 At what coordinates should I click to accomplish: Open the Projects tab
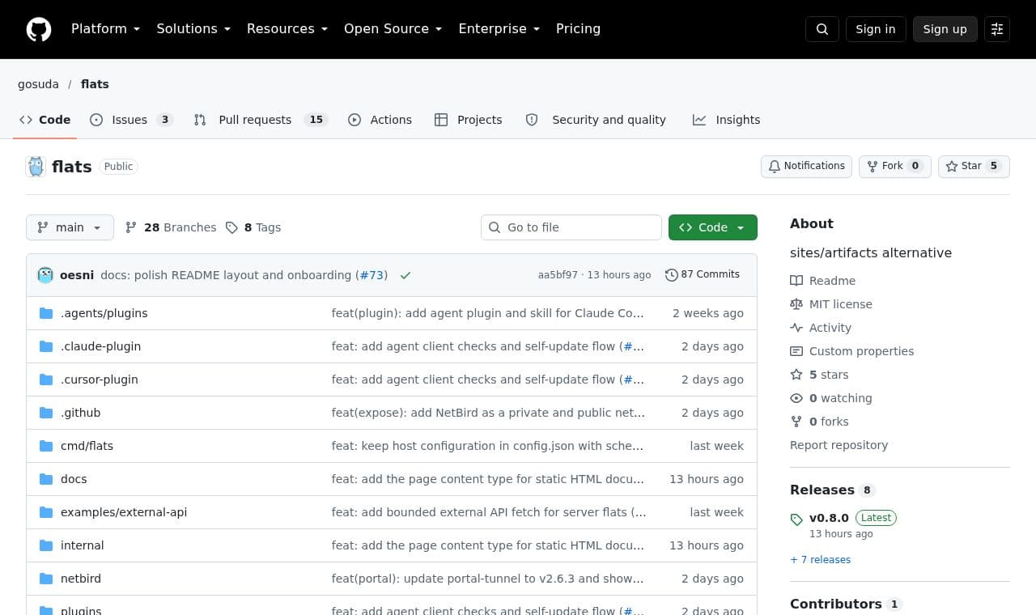[x=468, y=120]
